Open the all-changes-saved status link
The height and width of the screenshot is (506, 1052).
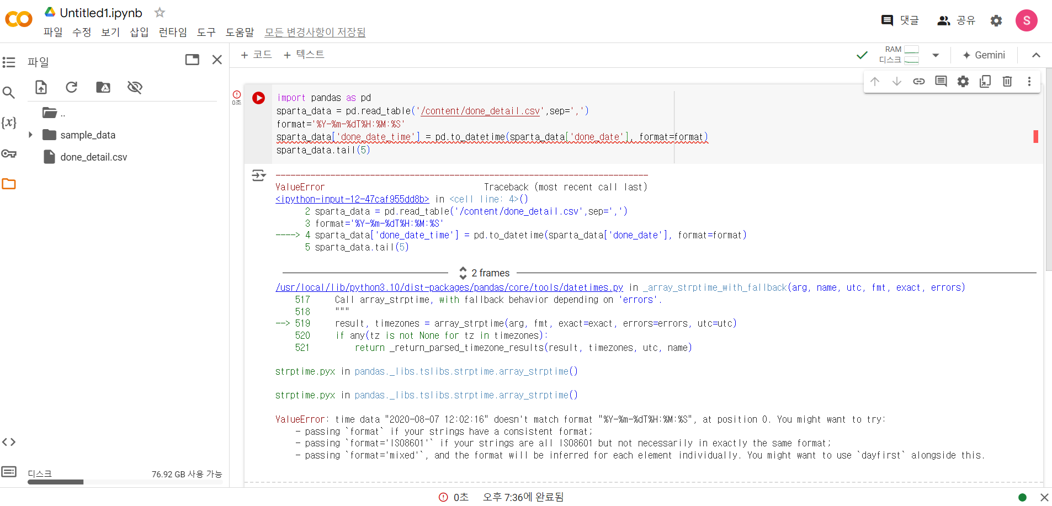pos(315,32)
